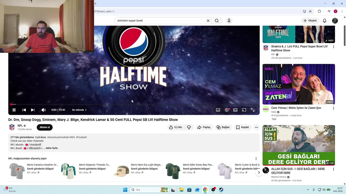Enter full screen mode
This screenshot has width=346, height=194.
(x=253, y=110)
